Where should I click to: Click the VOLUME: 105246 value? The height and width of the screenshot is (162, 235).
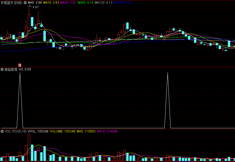[62, 131]
